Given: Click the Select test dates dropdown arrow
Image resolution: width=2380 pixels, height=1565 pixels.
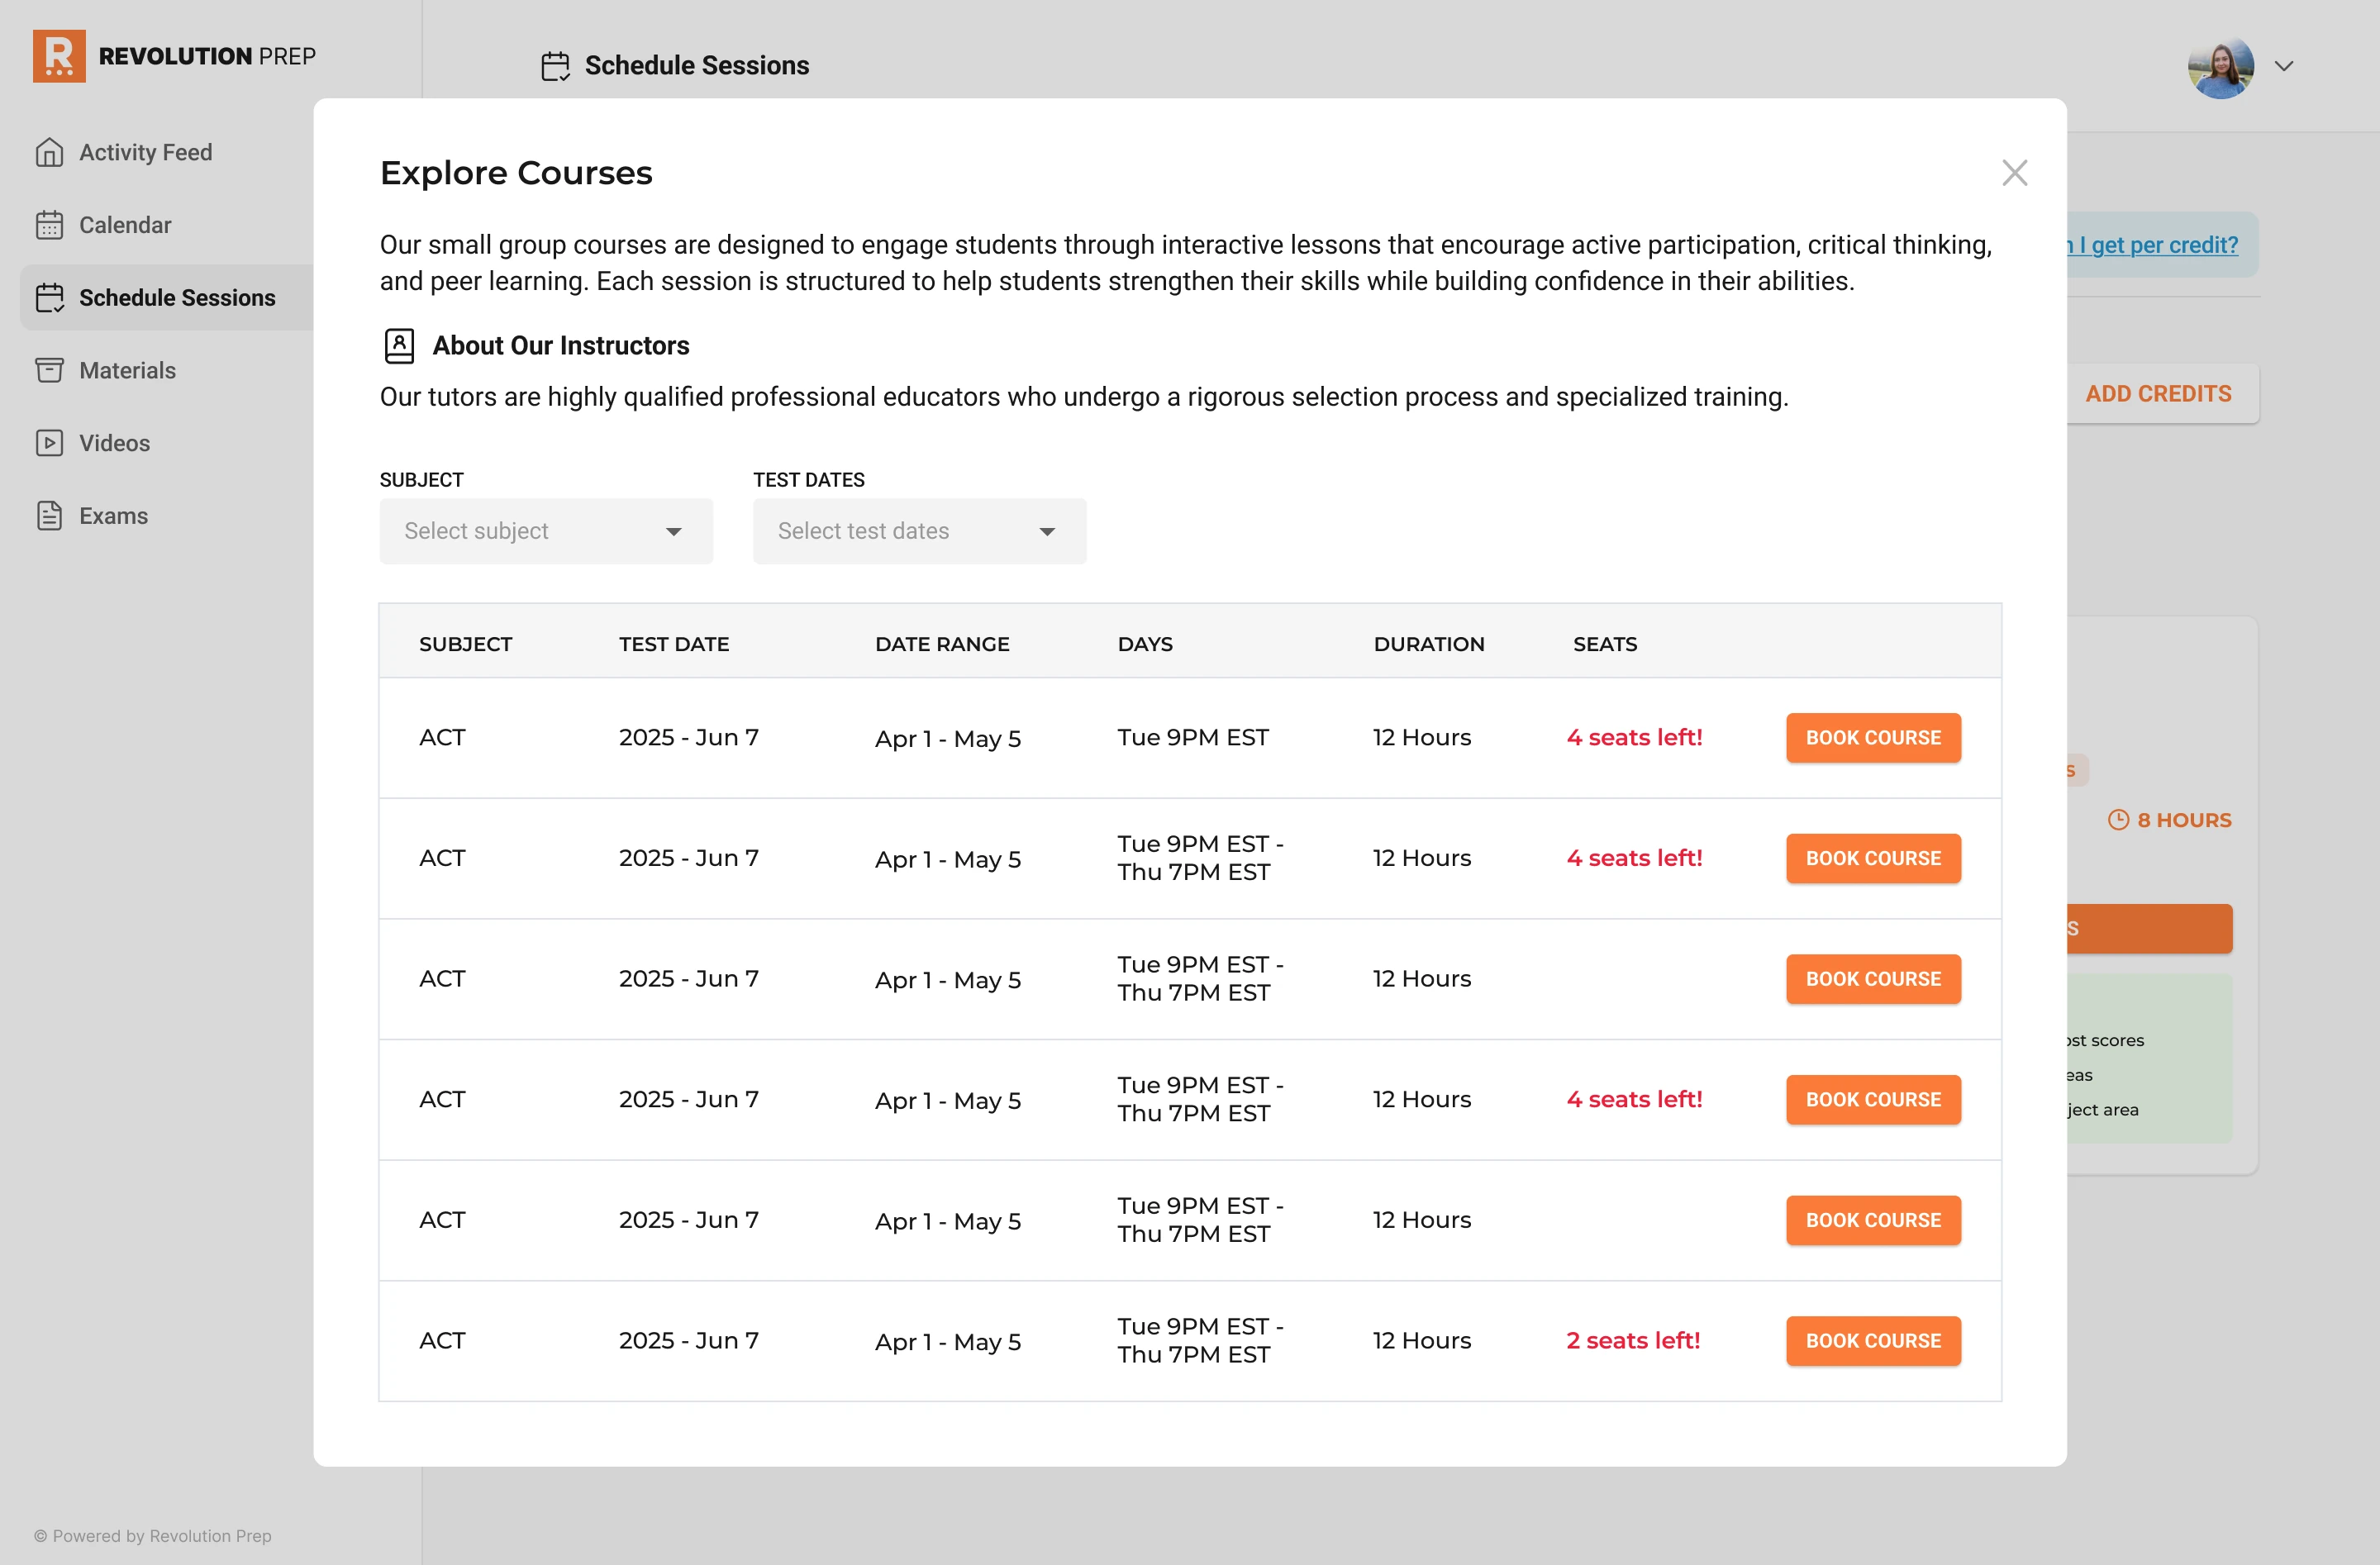Looking at the screenshot, I should (x=1047, y=532).
